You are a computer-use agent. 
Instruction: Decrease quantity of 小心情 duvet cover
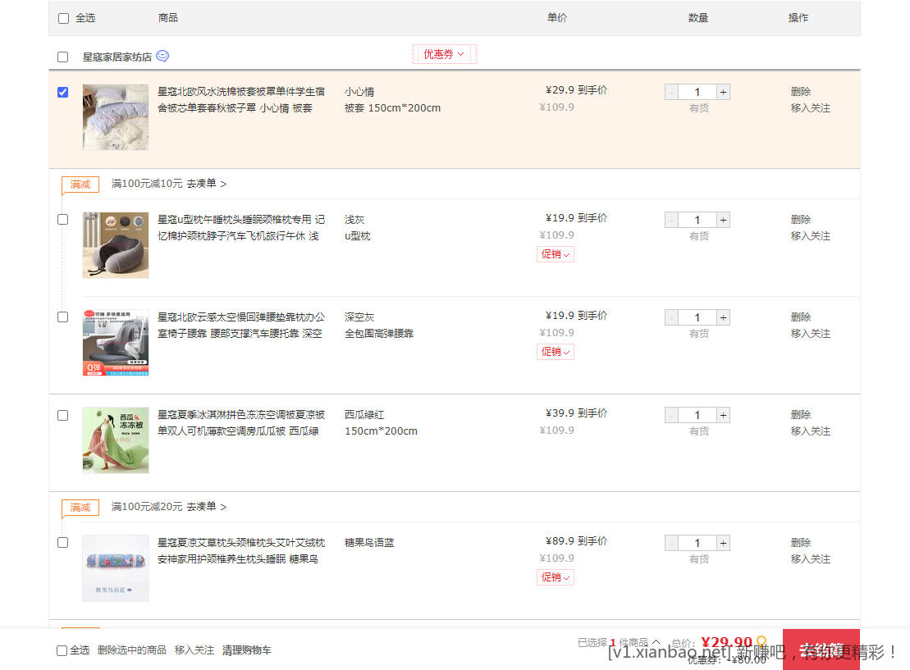(671, 92)
